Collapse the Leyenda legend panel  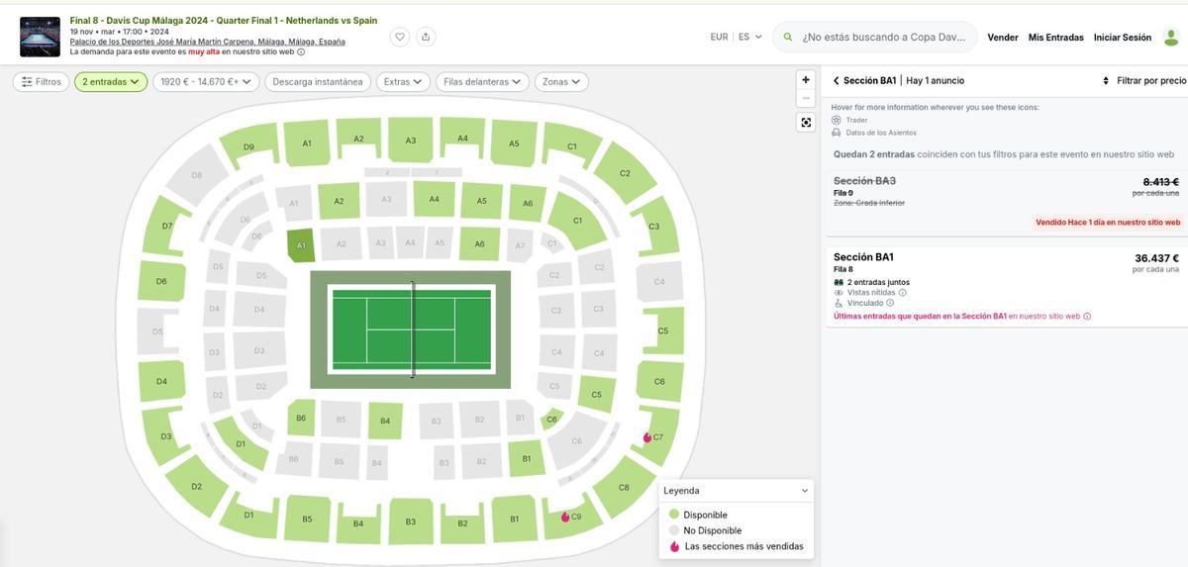(x=804, y=491)
